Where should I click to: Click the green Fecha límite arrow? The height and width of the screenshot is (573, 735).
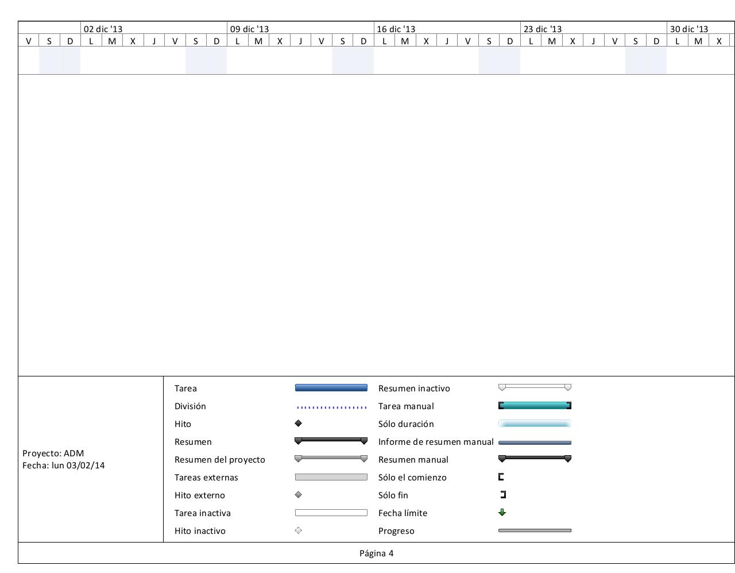502,513
